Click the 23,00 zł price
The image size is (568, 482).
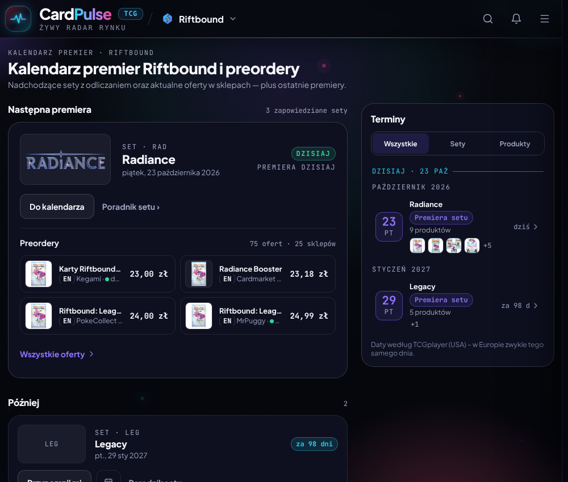[x=148, y=274]
